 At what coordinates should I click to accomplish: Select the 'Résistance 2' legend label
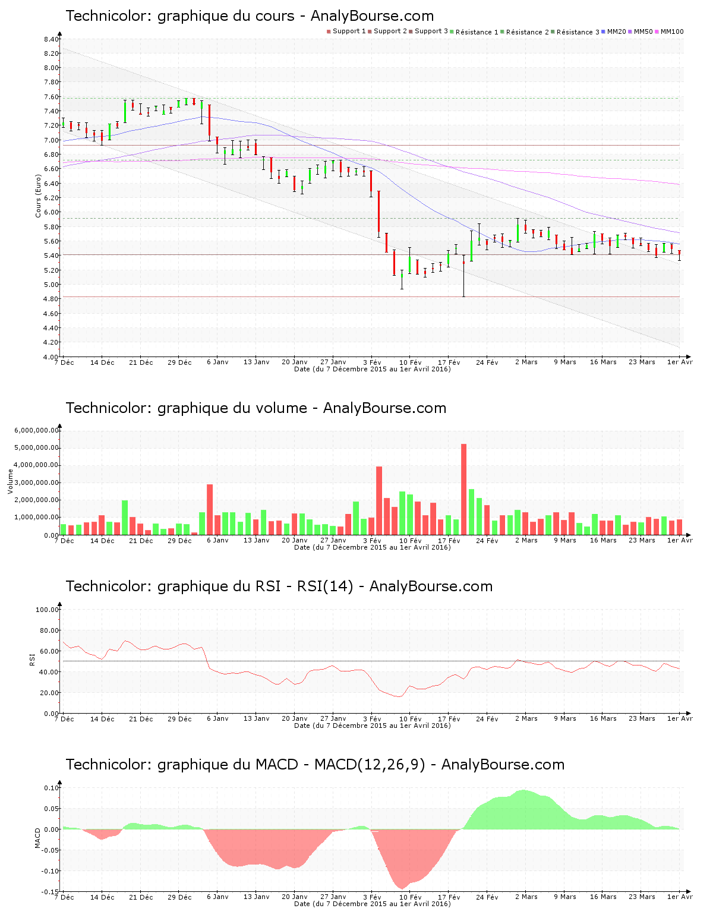point(528,32)
